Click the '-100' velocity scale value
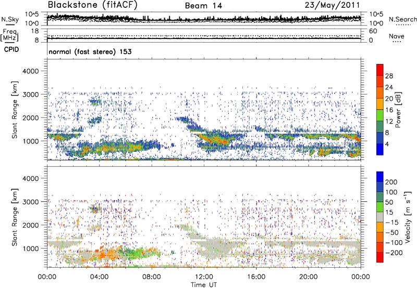Screen dimensions: 417x288 tap(393, 243)
